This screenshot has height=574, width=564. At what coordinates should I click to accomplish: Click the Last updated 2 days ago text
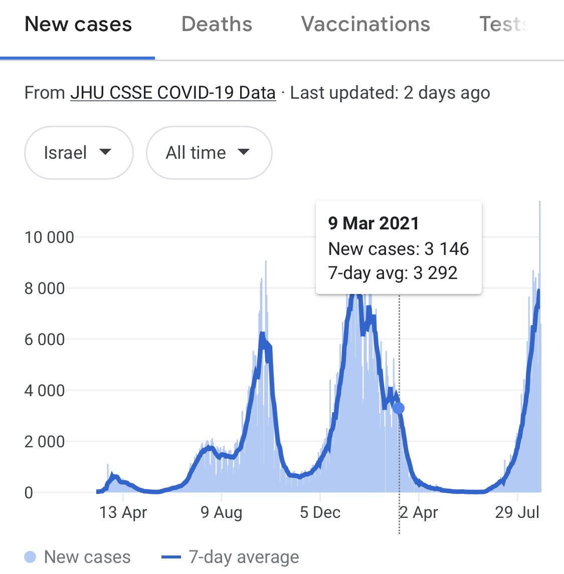pos(390,93)
